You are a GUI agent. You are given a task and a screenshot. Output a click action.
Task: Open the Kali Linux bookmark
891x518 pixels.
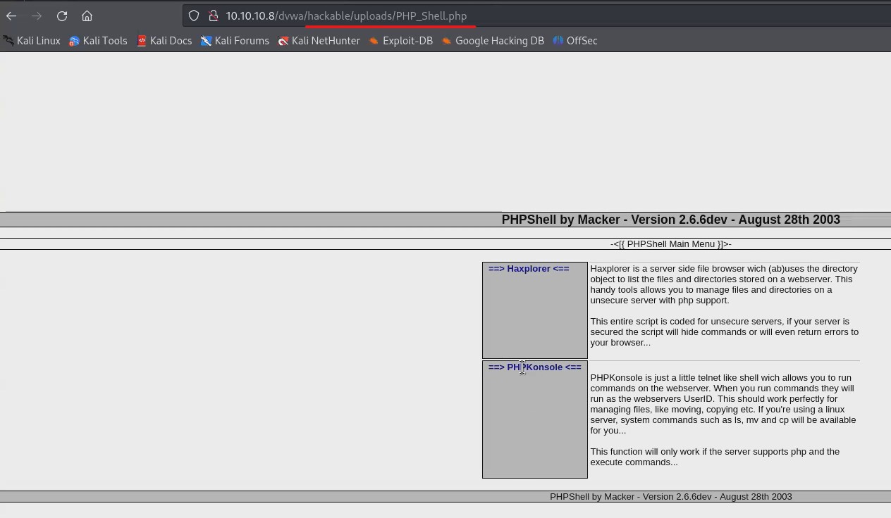coord(32,41)
